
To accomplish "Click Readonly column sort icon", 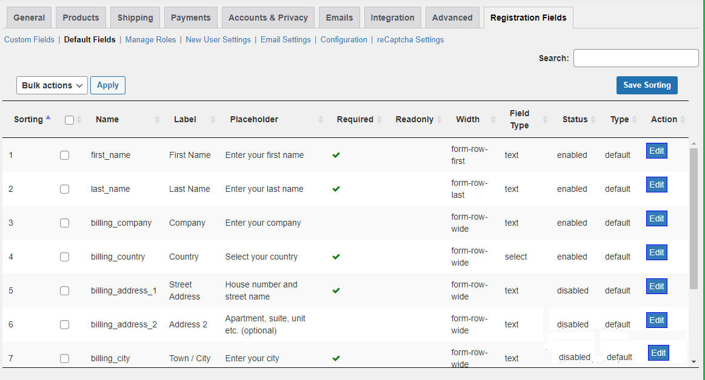I will [439, 120].
